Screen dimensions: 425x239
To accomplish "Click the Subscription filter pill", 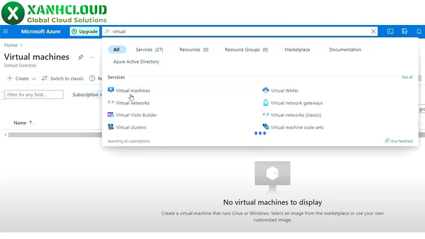I will point(87,95).
